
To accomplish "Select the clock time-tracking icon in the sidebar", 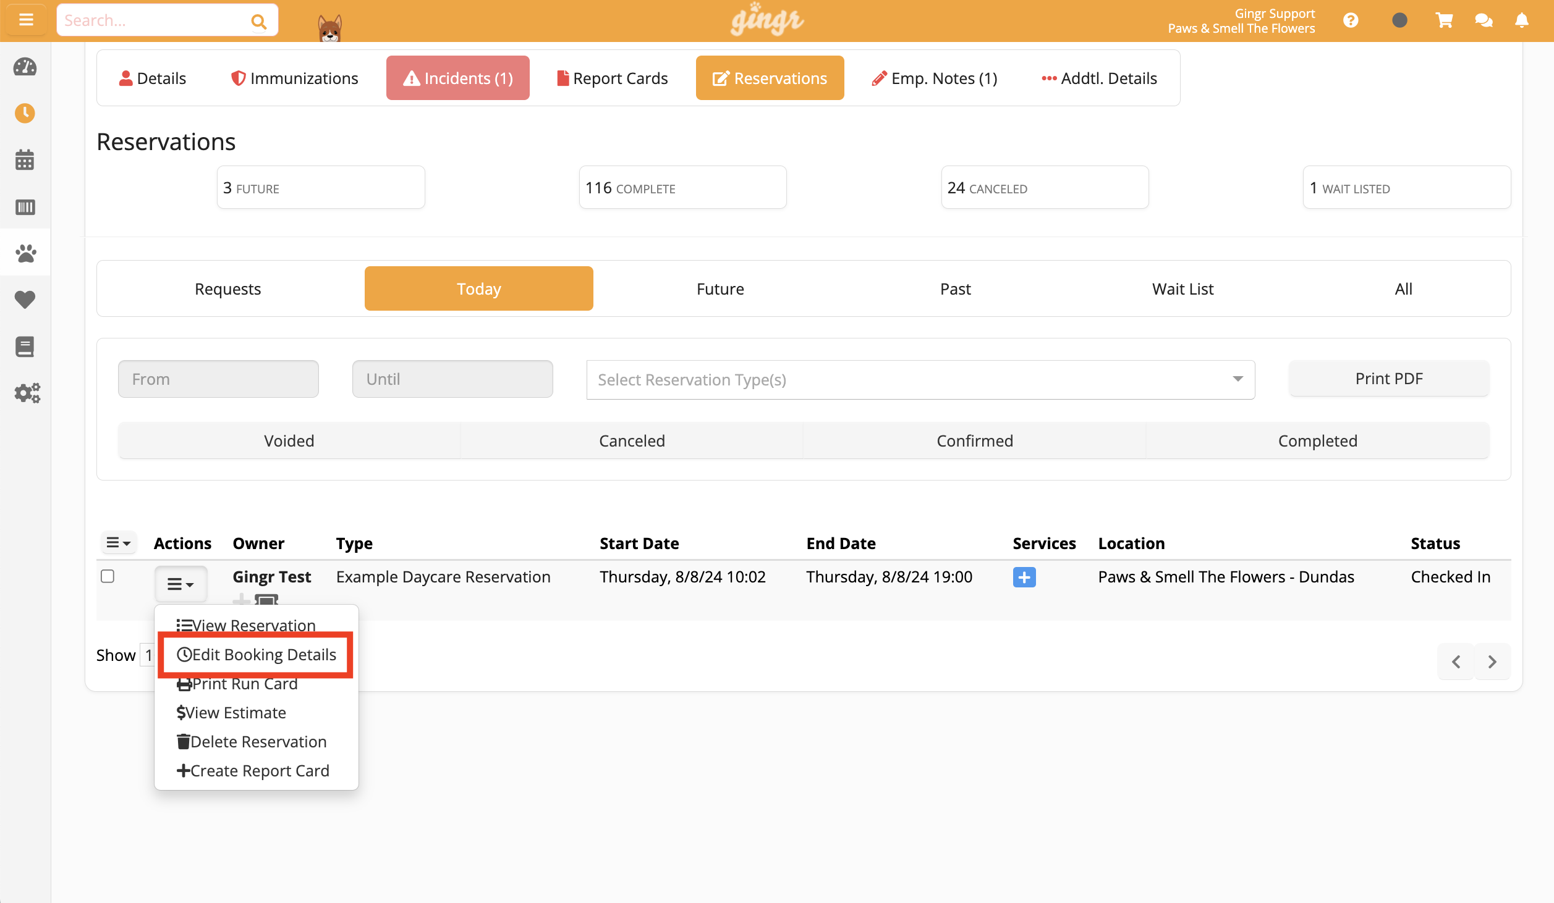I will 25,114.
